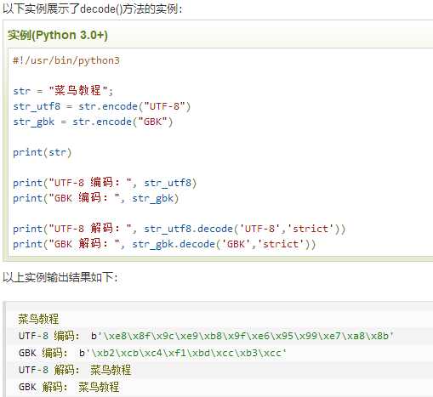Click the shebang line #!/usr/bin/python3
This screenshot has width=433, height=397.
pos(66,60)
